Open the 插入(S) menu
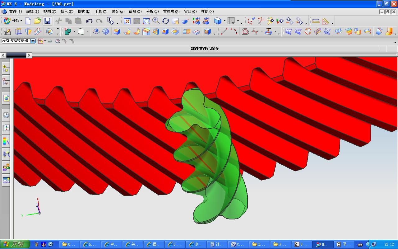The height and width of the screenshot is (249, 398). pyautogui.click(x=67, y=12)
